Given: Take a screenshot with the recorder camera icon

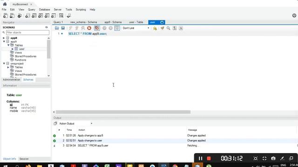Looking at the screenshot, I should [273, 158].
